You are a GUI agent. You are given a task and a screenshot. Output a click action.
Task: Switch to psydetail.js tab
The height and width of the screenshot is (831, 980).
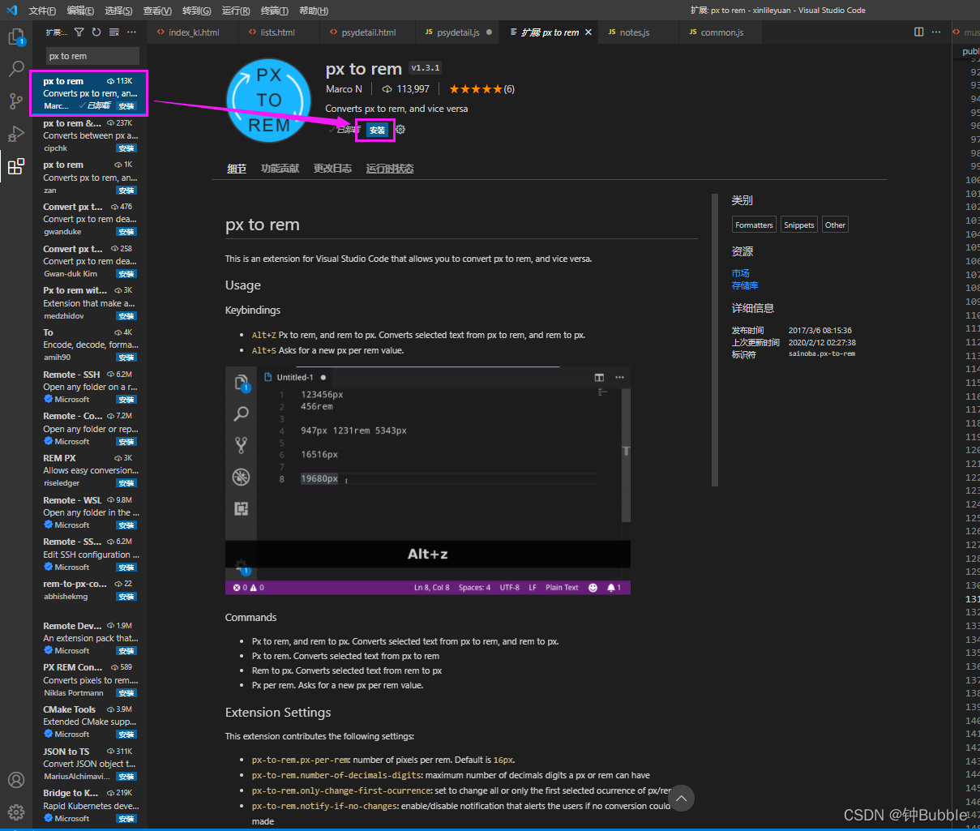(458, 32)
